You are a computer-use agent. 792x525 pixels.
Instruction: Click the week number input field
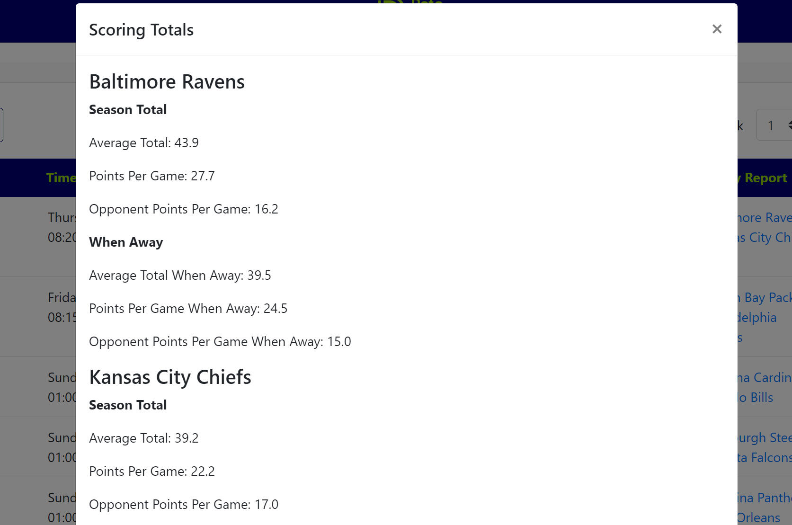pos(771,125)
